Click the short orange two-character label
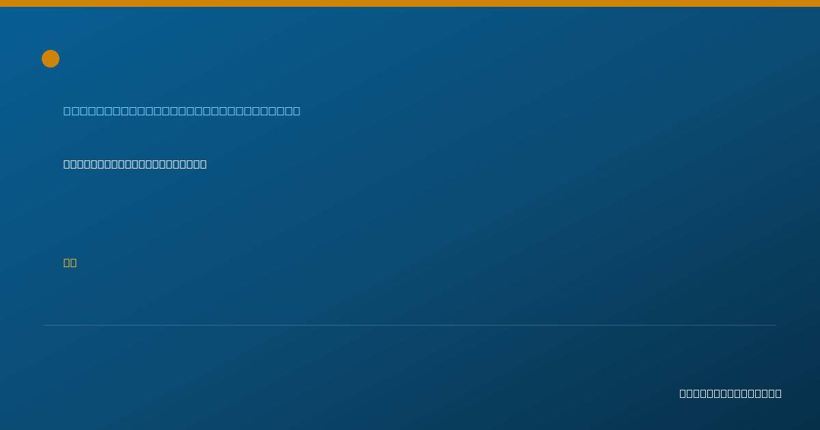The width and height of the screenshot is (820, 430). [70, 263]
